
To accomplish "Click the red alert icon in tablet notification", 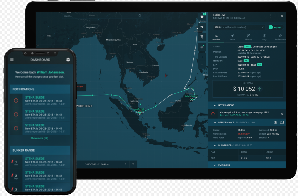I will [x=213, y=114].
